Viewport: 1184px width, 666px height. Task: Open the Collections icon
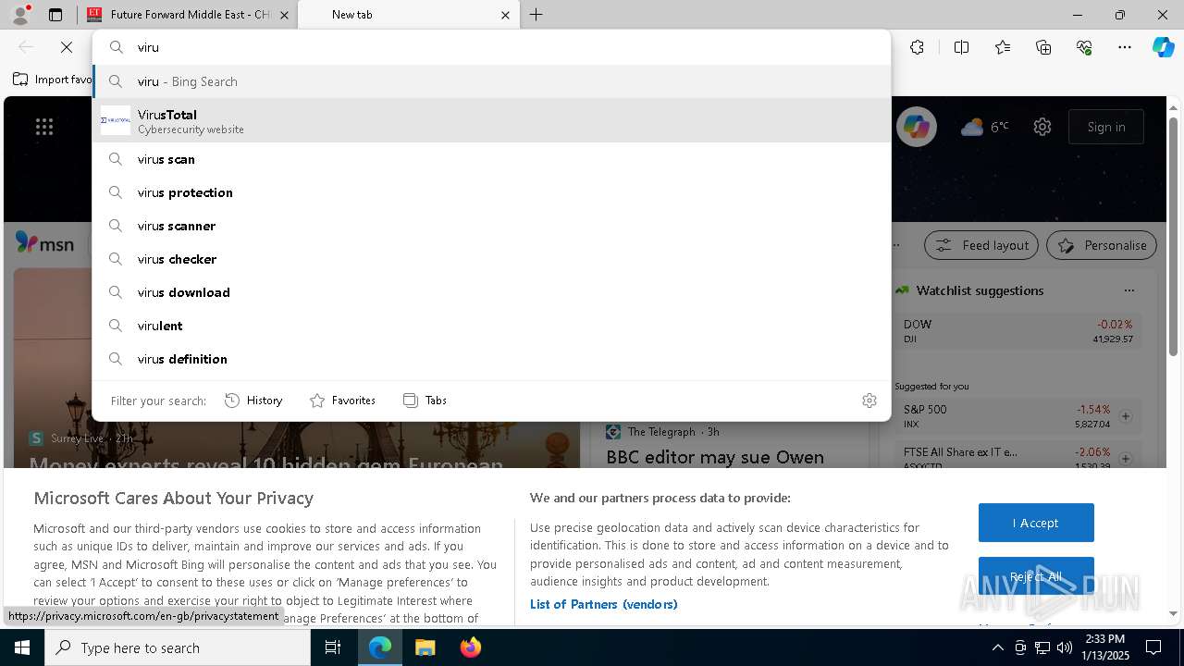pos(1043,47)
